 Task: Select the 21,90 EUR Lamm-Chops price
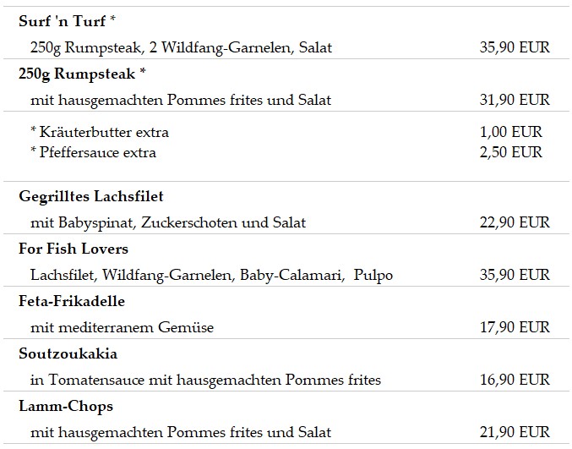(x=515, y=432)
